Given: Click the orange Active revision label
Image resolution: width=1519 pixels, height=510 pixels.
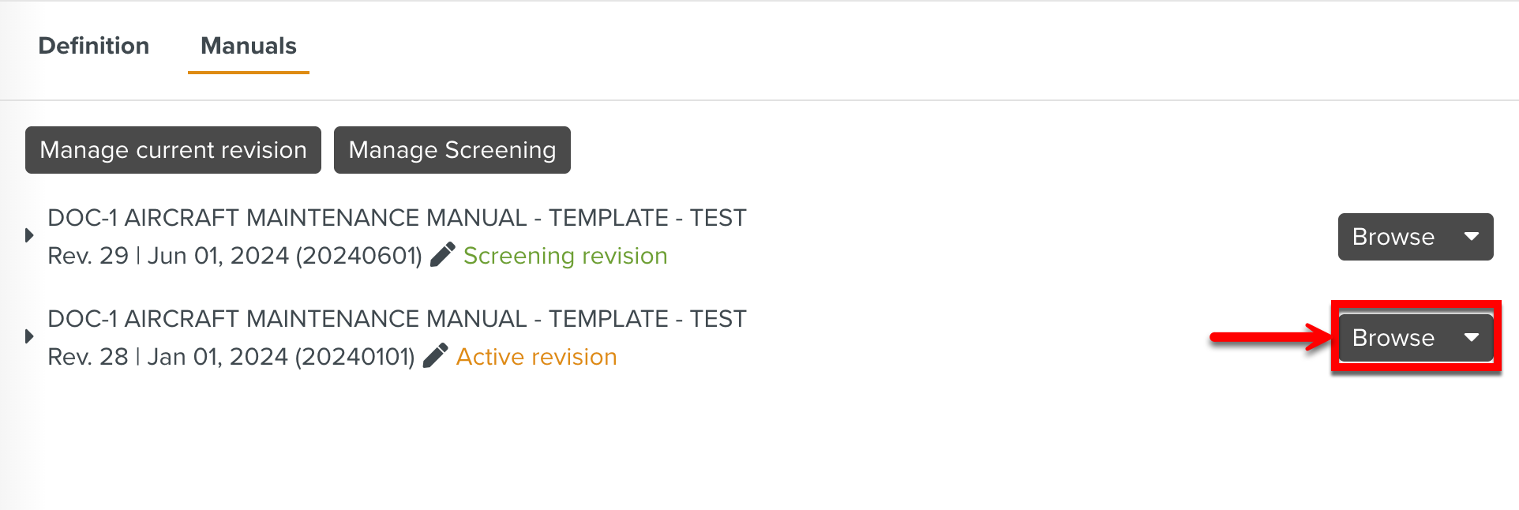Looking at the screenshot, I should coord(537,357).
